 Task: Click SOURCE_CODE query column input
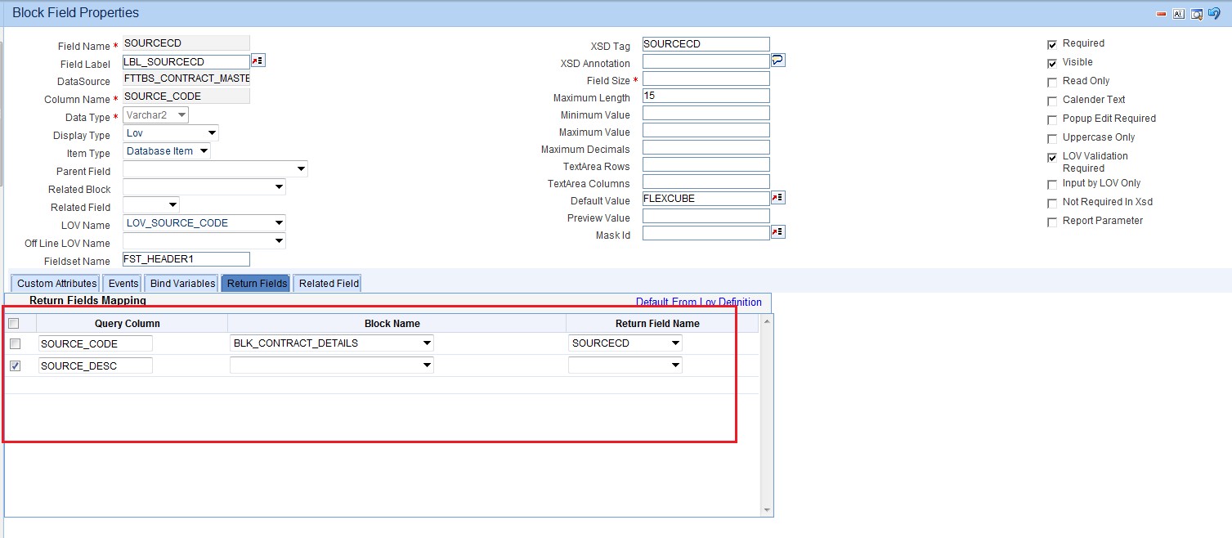point(96,343)
